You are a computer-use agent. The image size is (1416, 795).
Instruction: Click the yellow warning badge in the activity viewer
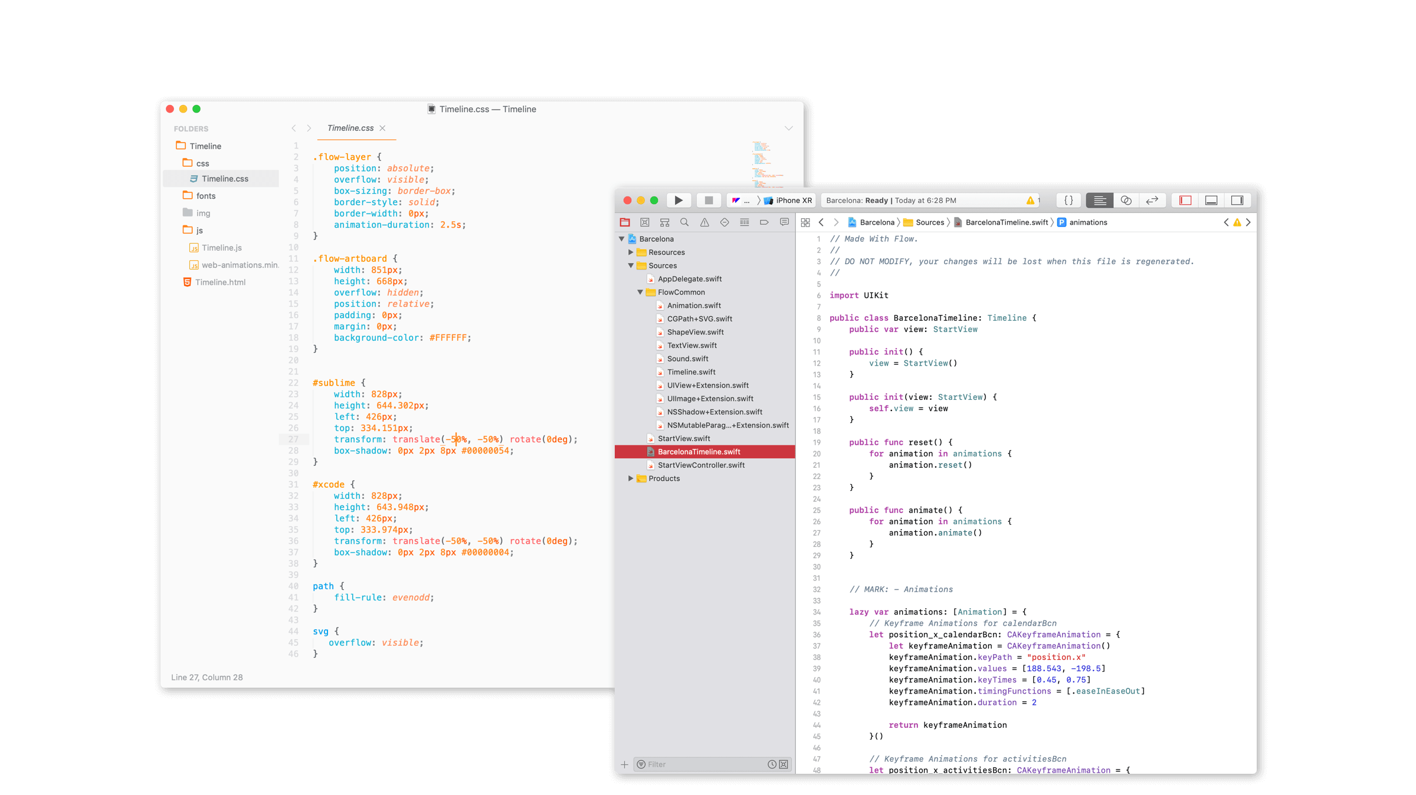coord(1030,200)
